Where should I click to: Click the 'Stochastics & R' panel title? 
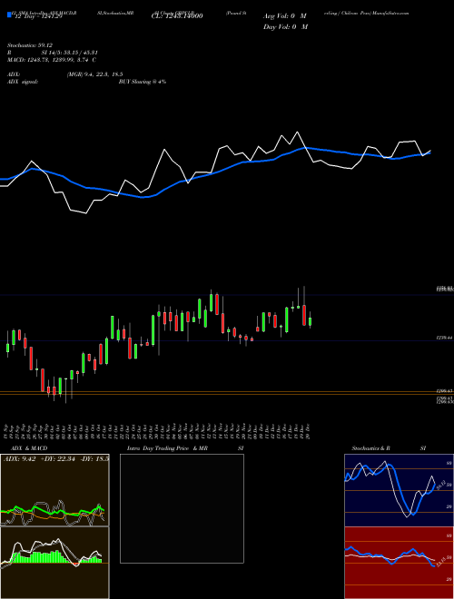(370, 448)
